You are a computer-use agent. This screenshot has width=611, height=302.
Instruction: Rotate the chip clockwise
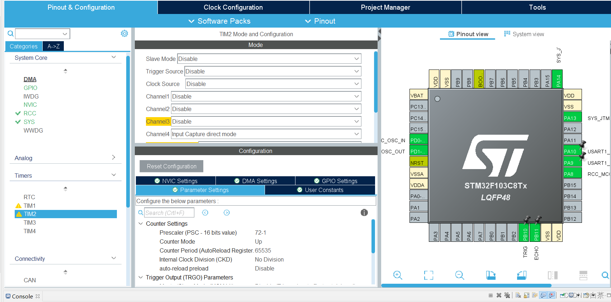click(x=491, y=275)
